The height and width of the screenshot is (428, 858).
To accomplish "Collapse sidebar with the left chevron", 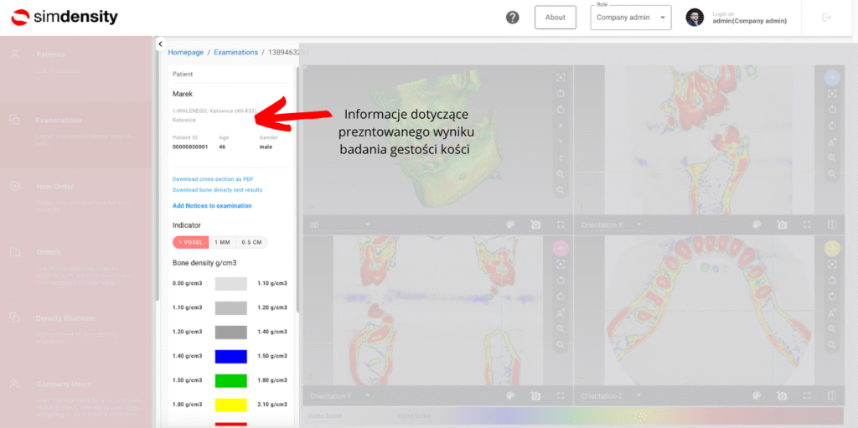I will pos(160,44).
